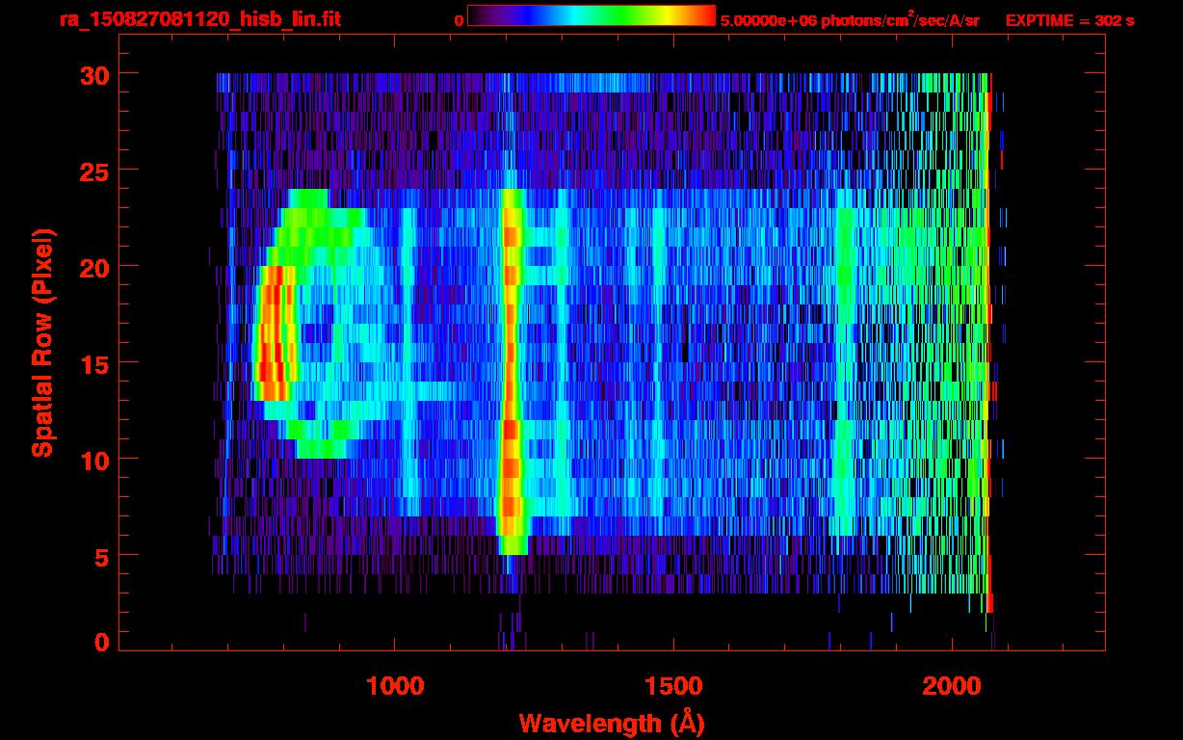Click the bright vertical Lyman-alpha line near 1216 Å
Viewport: 1183px width, 740px height.
click(511, 371)
